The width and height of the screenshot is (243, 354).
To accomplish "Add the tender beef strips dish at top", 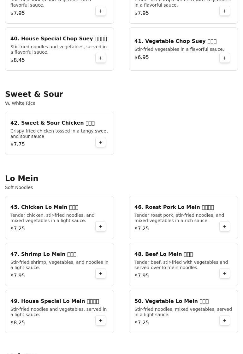I will (224, 11).
